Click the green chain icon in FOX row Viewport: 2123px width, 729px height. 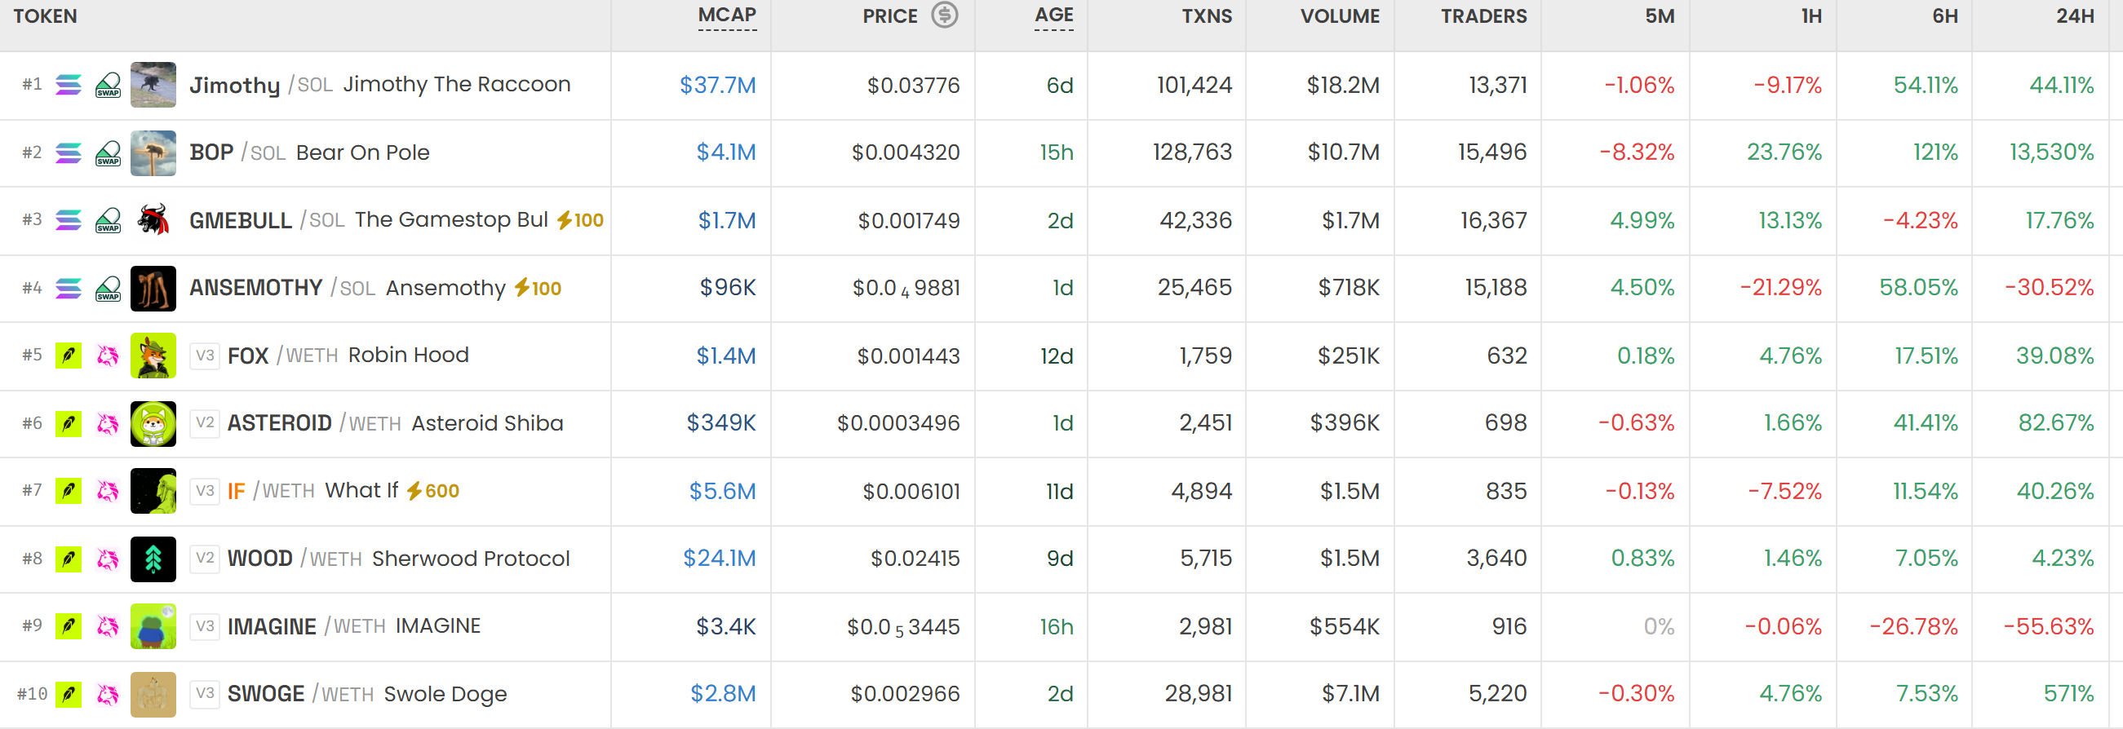pos(69,356)
